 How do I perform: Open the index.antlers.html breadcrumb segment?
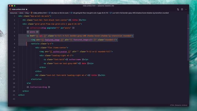tap(40, 13)
